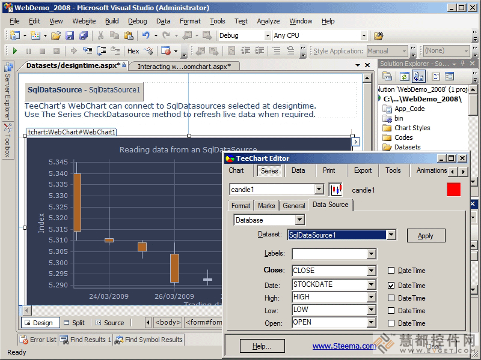Click the Redo arrow icon
Image resolution: width=481 pixels, height=360 pixels.
click(x=167, y=36)
